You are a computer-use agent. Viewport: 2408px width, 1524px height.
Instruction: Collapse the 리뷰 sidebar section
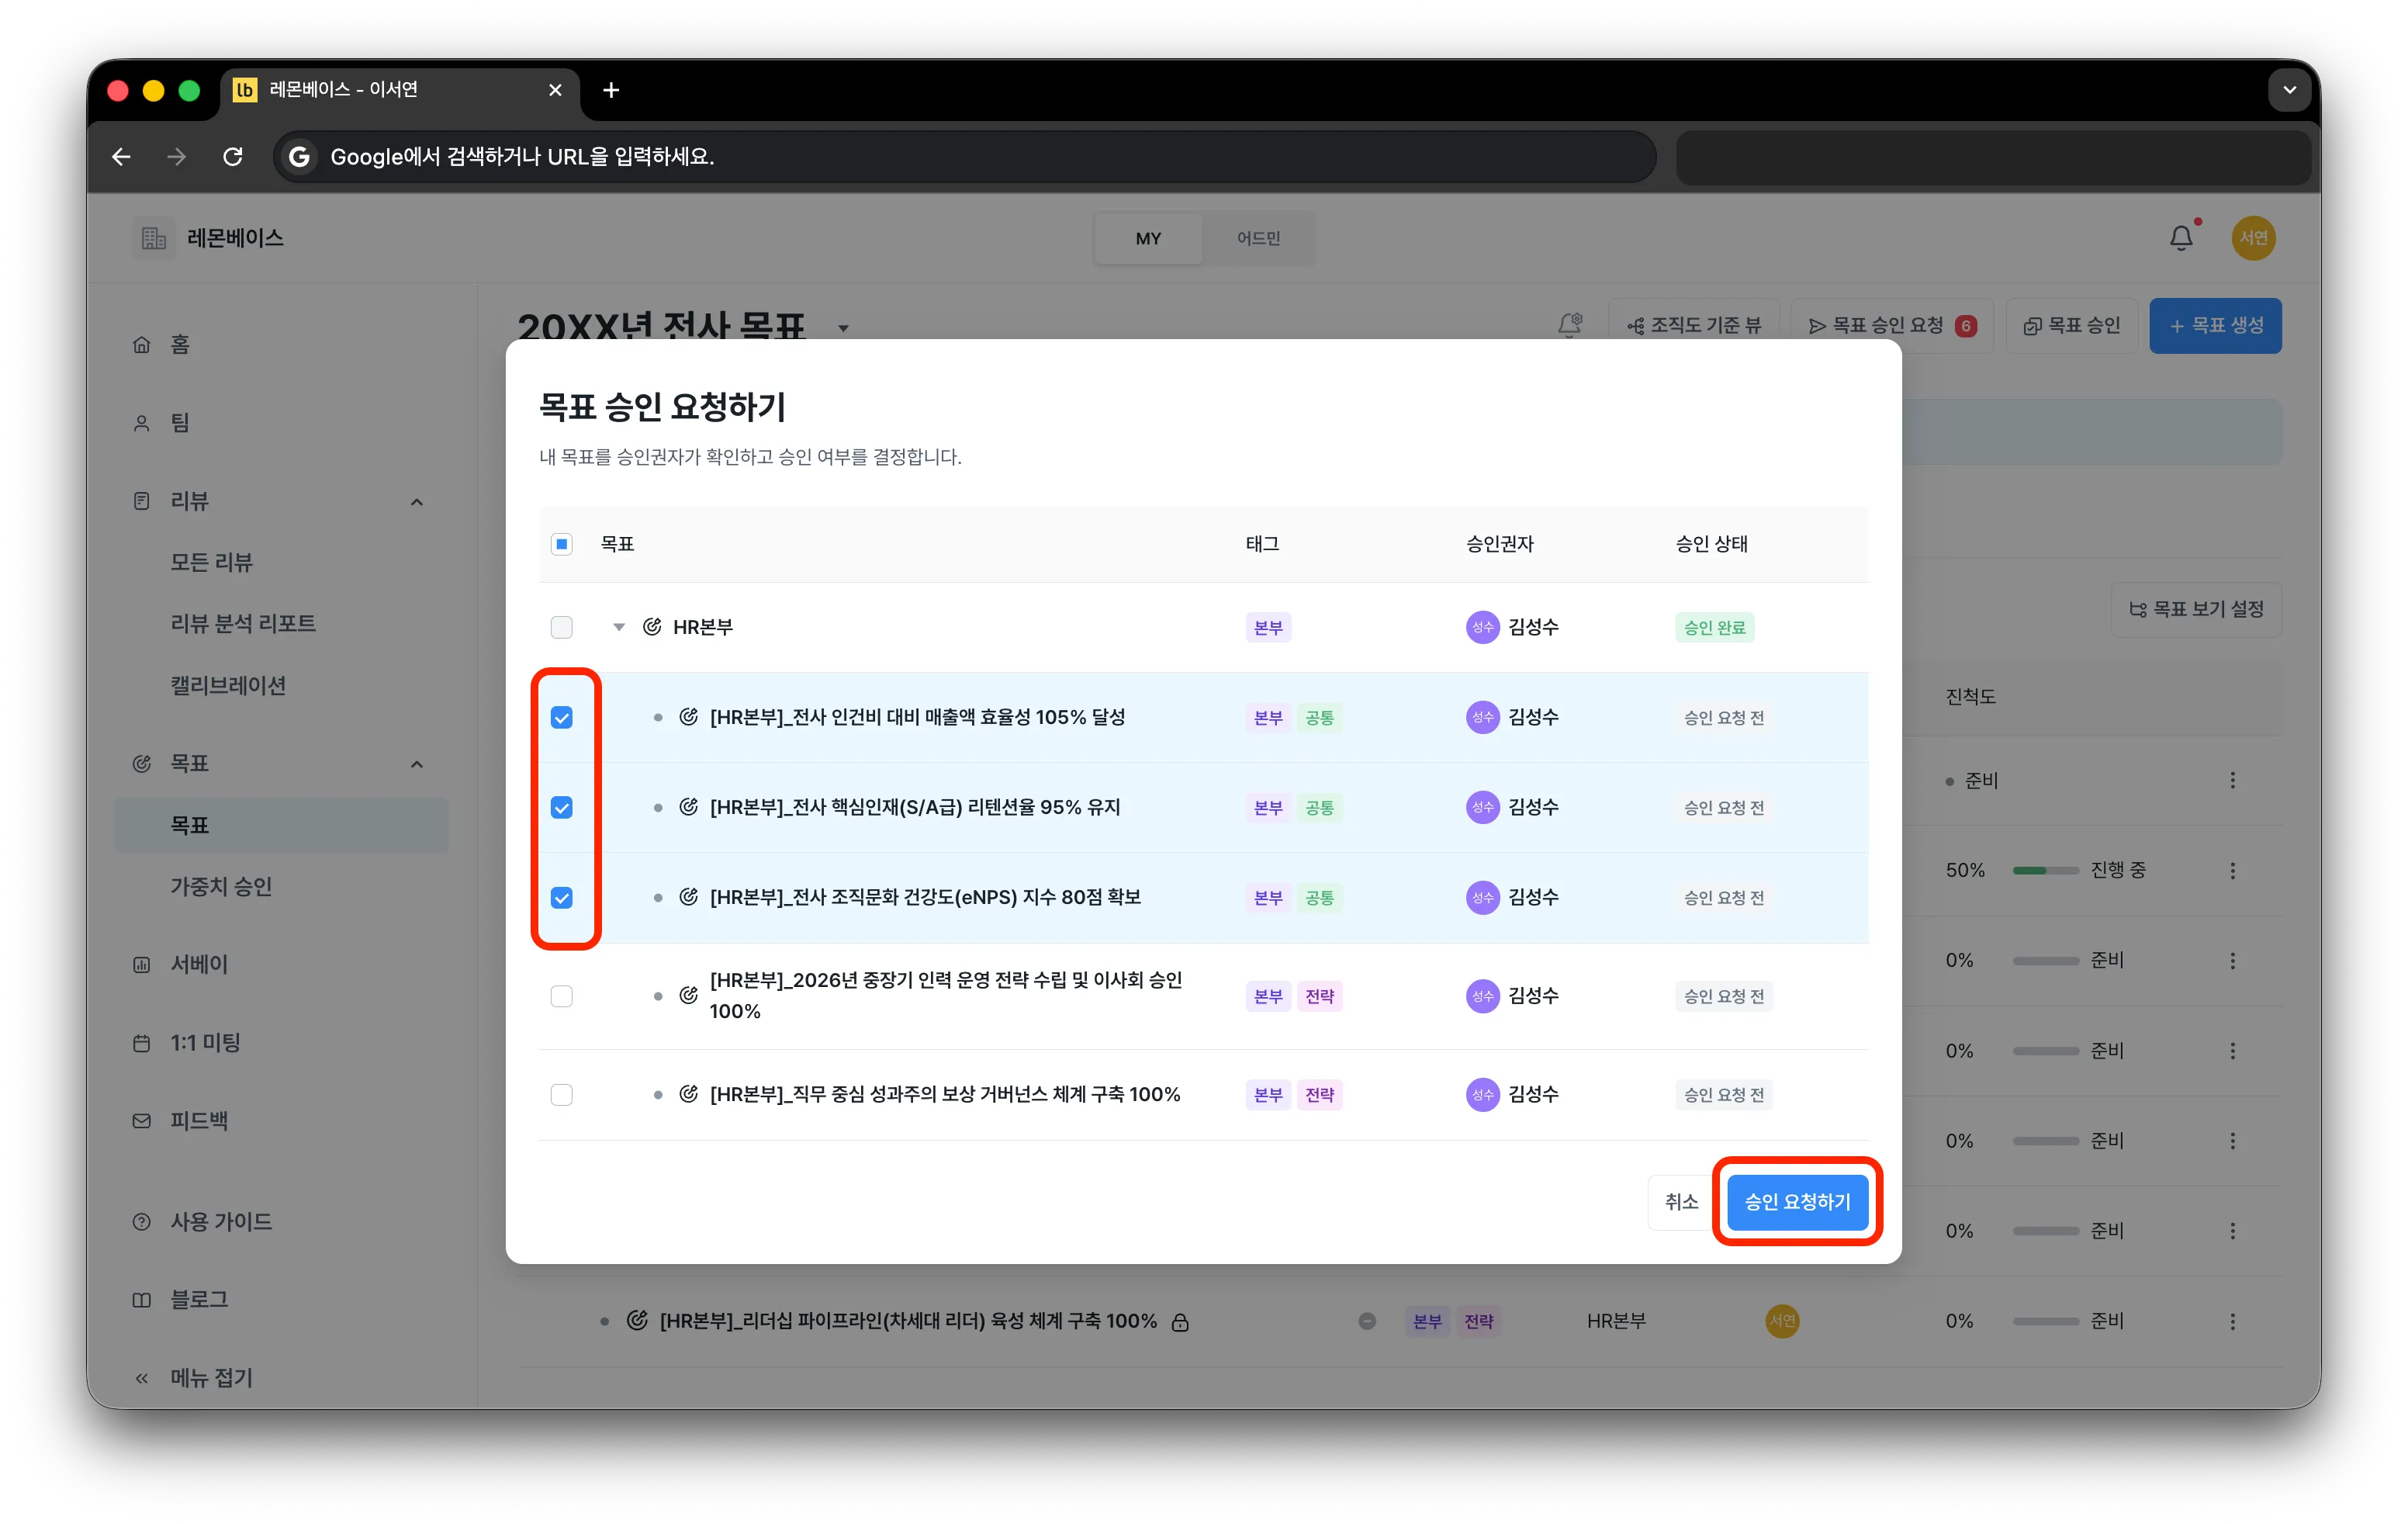[417, 501]
